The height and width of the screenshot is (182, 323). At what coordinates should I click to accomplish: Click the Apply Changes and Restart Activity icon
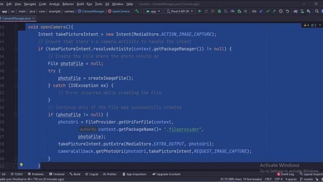point(206,11)
